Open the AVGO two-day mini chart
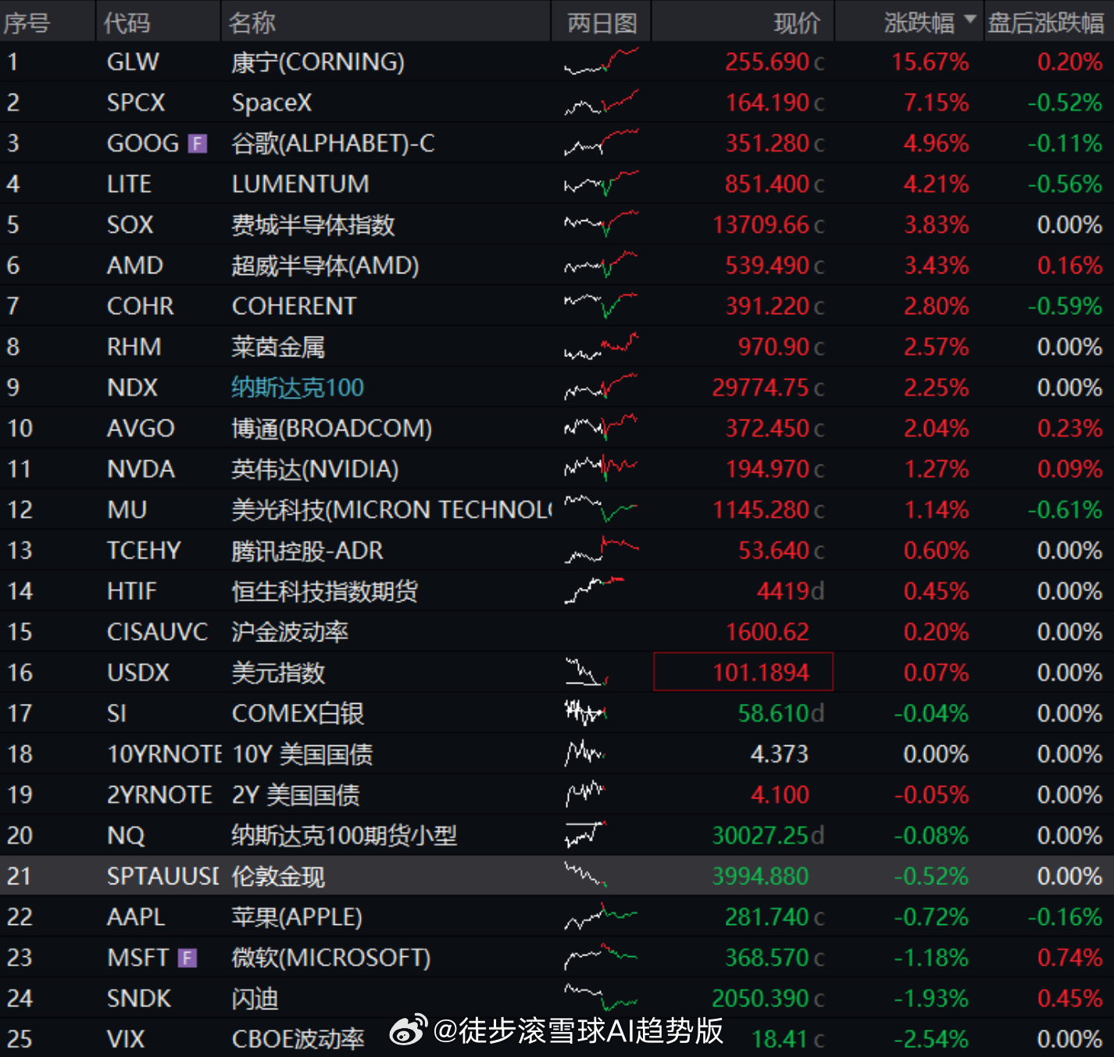 pos(601,427)
